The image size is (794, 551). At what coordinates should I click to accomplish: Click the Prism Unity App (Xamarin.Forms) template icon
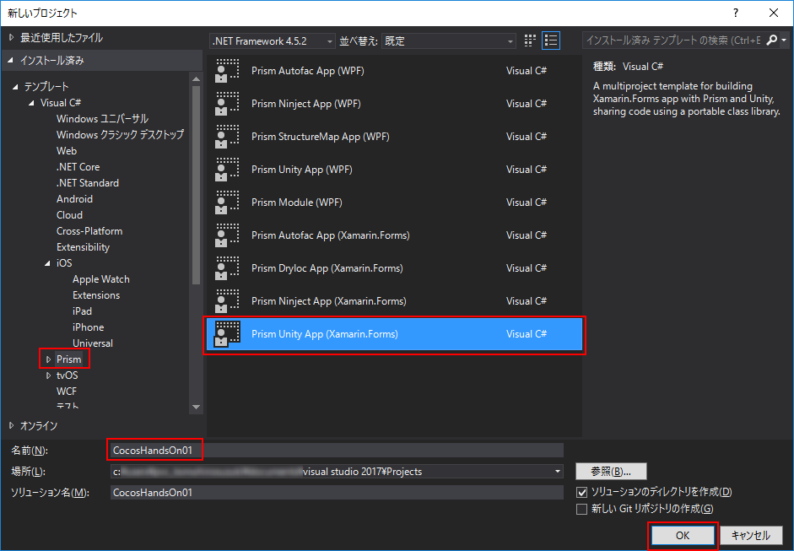[227, 334]
